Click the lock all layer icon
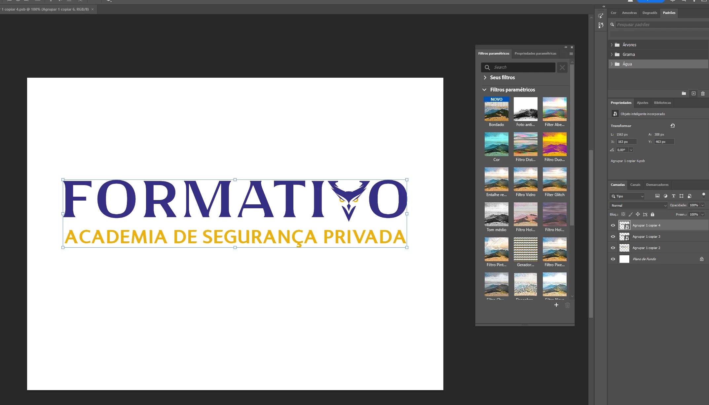709x405 pixels. [x=653, y=214]
